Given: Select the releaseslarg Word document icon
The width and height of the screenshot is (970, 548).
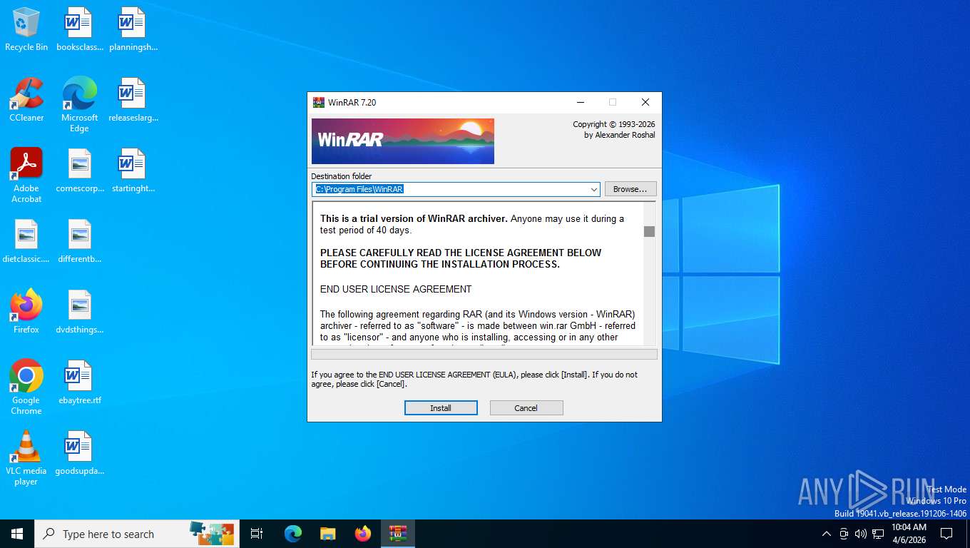Looking at the screenshot, I should pos(133,100).
